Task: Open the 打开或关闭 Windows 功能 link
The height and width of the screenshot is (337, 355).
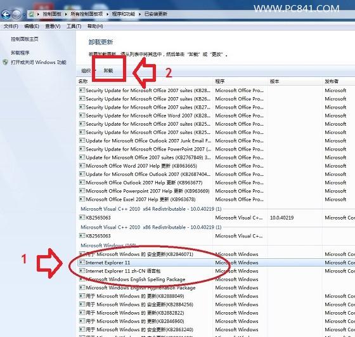Action: click(39, 62)
